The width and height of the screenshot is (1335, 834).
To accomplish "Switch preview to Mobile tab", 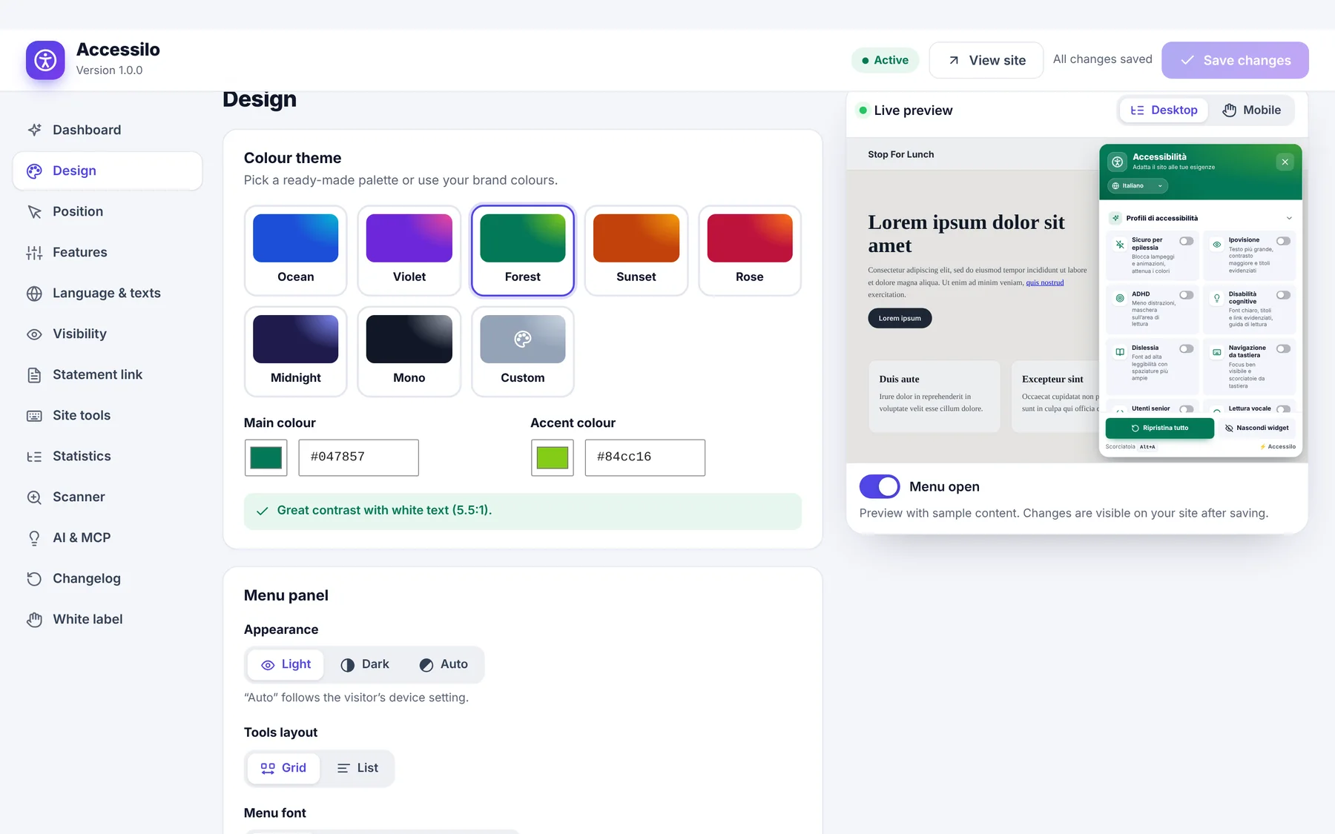I will point(1252,110).
